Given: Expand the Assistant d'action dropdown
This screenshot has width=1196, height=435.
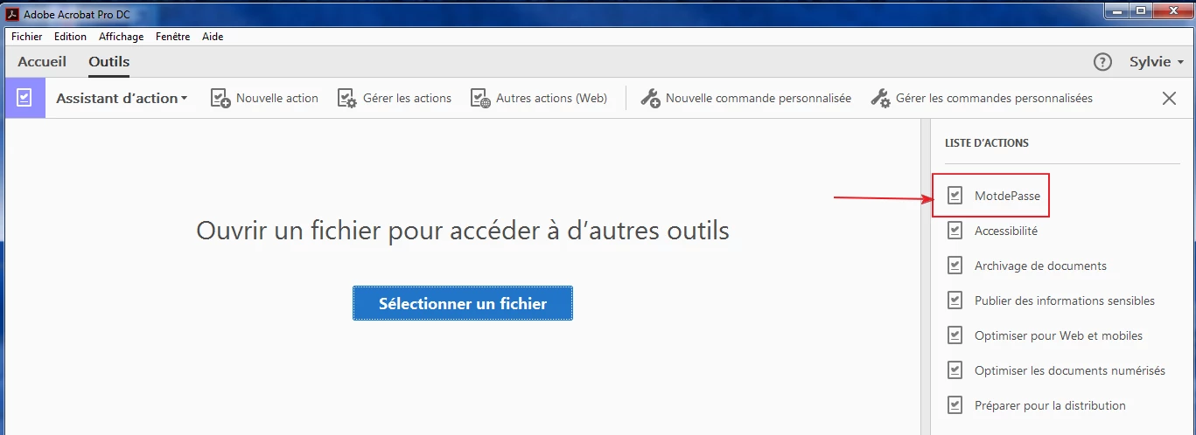Looking at the screenshot, I should tap(122, 98).
